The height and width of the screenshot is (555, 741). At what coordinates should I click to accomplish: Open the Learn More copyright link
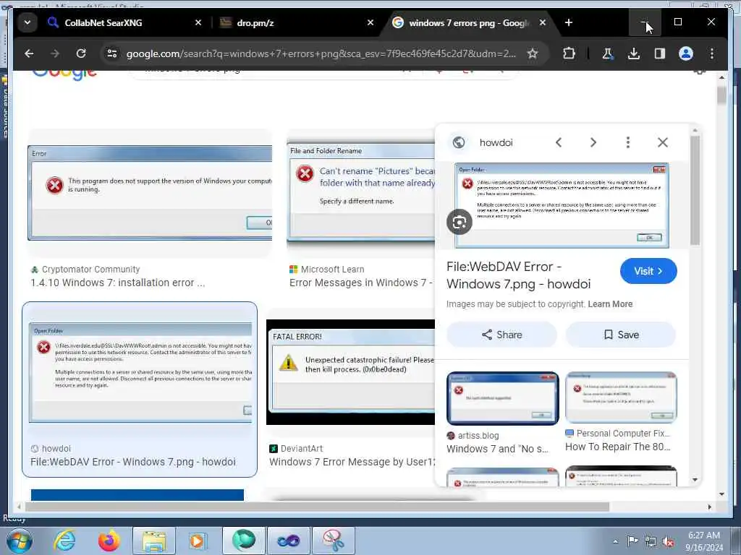click(610, 304)
